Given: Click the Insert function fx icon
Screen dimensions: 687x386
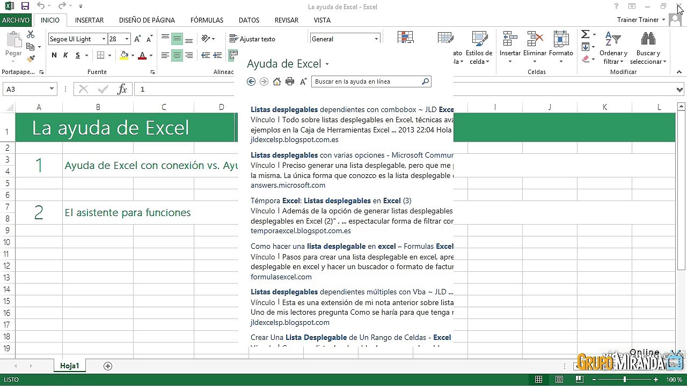Looking at the screenshot, I should click(122, 89).
